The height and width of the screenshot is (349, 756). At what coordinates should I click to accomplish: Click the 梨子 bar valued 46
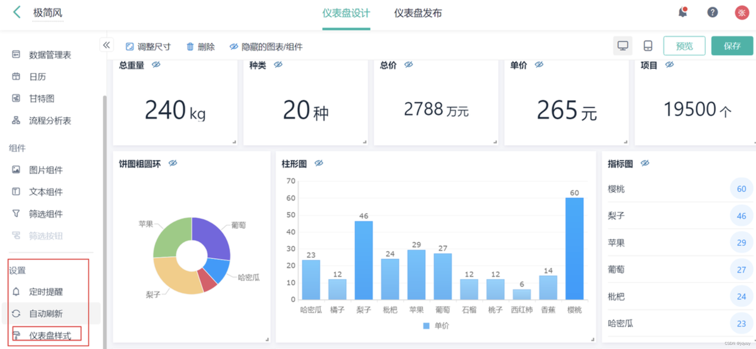(x=364, y=260)
